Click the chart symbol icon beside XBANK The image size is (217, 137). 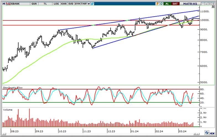[8, 4]
